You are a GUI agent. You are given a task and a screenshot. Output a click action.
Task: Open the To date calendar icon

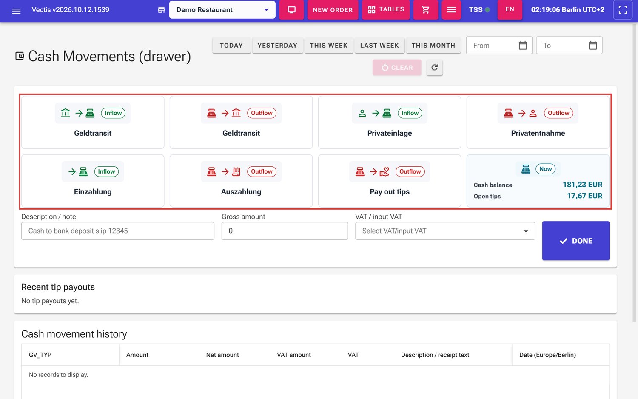592,45
